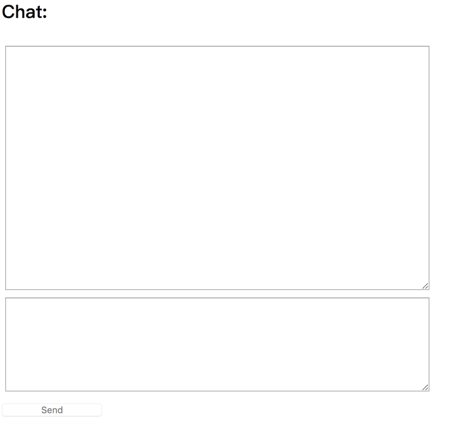The width and height of the screenshot is (458, 423).
Task: Grab the corner grip of lower textarea
Action: coord(425,387)
